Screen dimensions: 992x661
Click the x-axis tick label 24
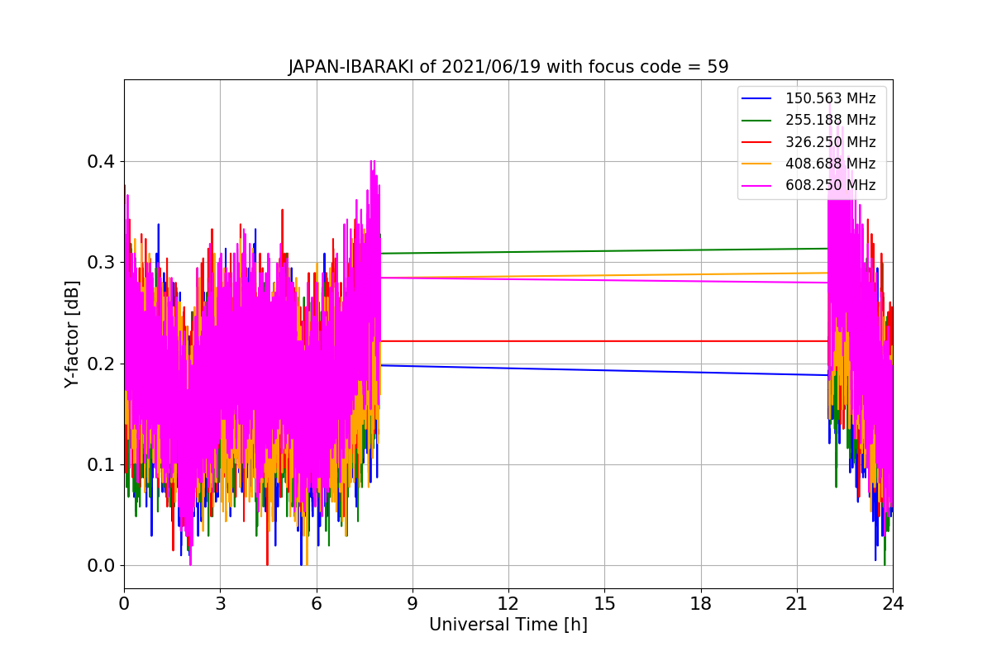pos(893,603)
